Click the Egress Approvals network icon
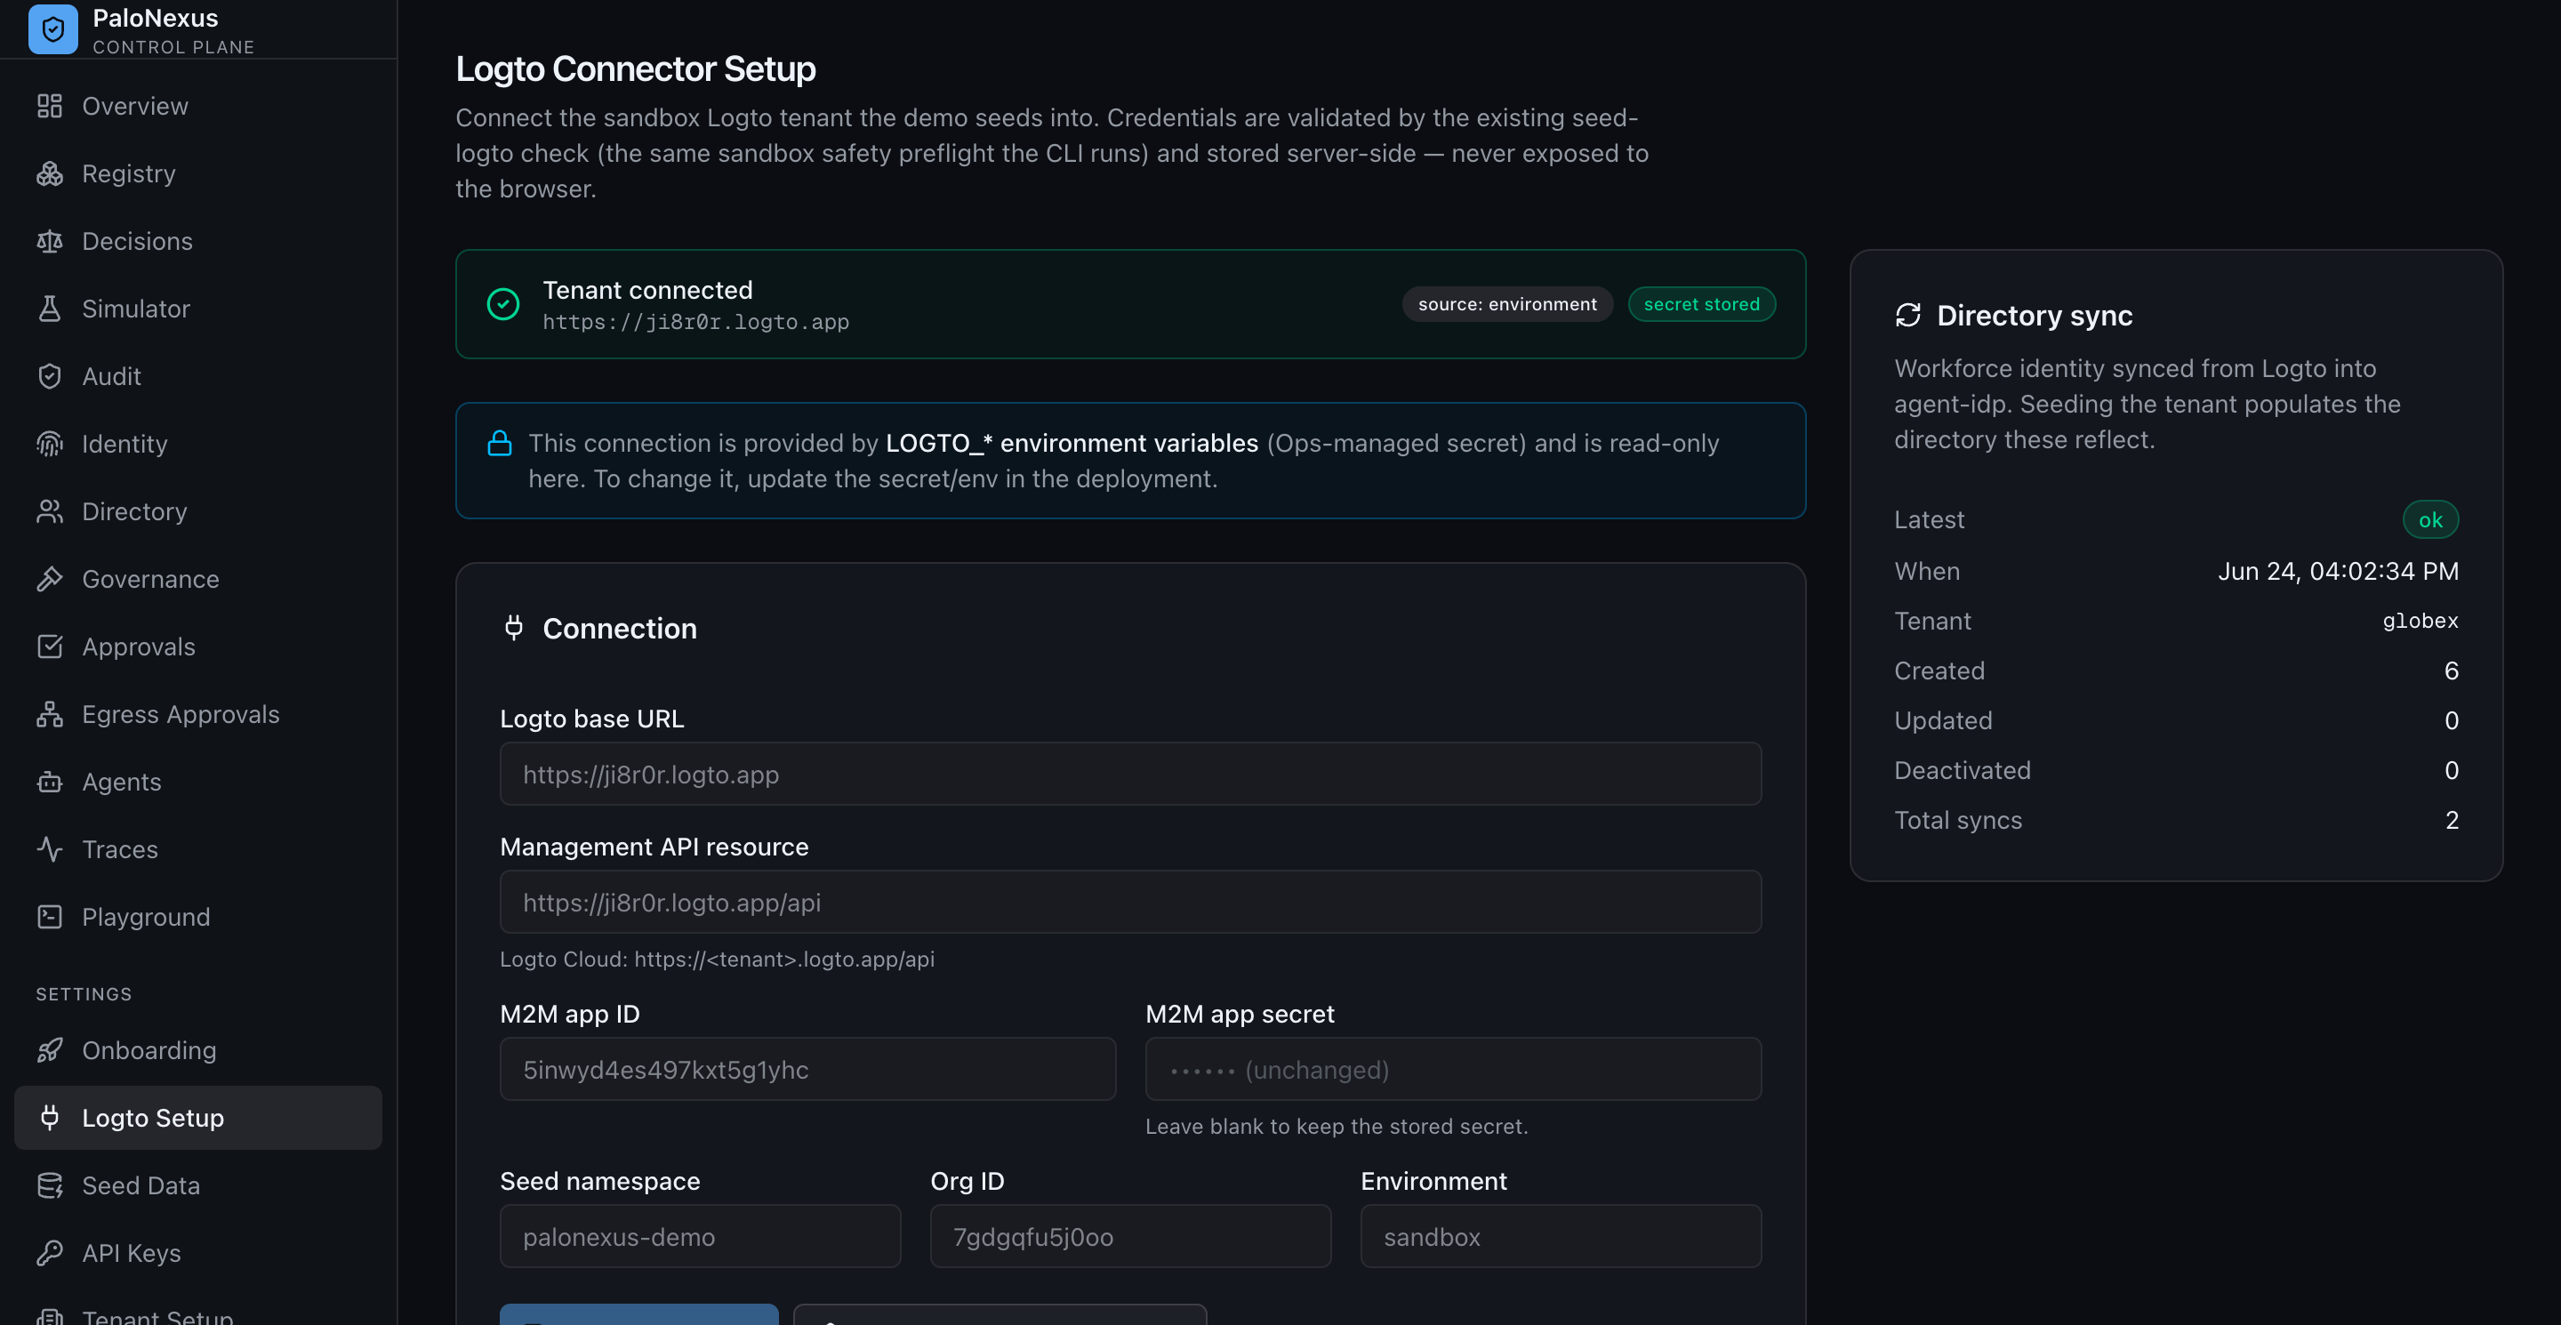 tap(50, 715)
